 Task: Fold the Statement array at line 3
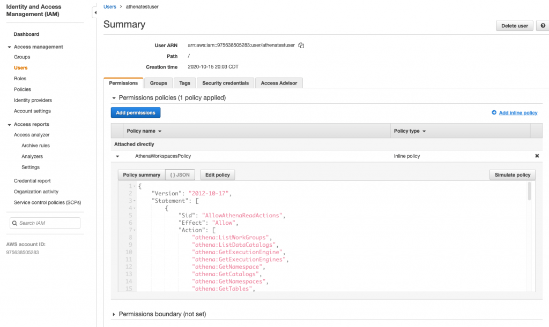pyautogui.click(x=134, y=201)
